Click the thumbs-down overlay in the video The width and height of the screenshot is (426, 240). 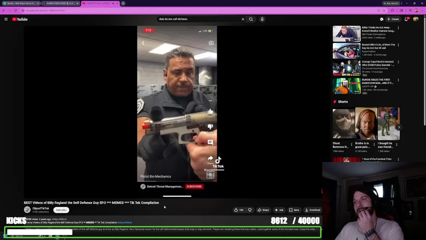pyautogui.click(x=210, y=127)
